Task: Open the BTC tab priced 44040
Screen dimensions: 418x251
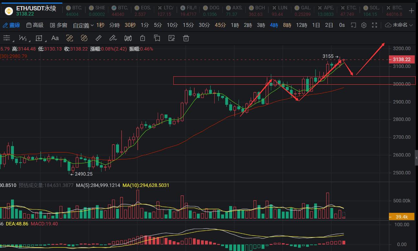Action: coord(119,11)
